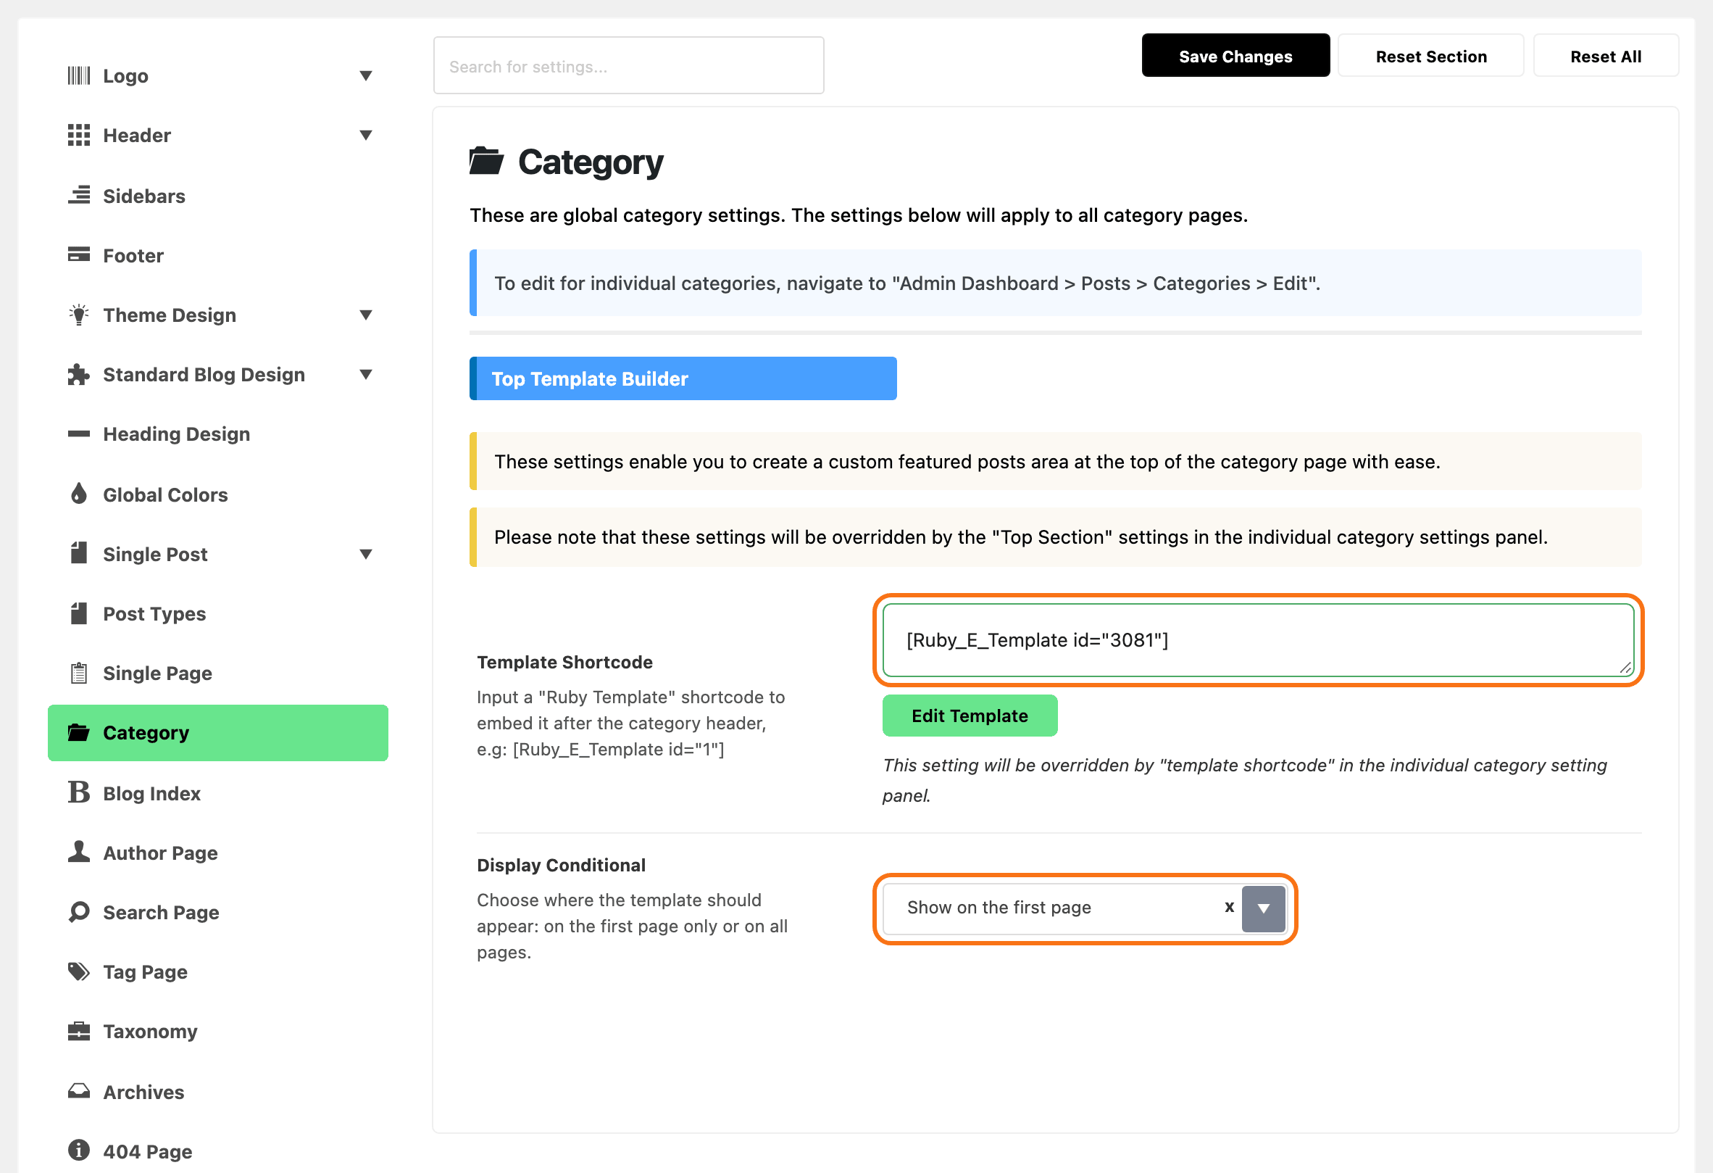Click the Single Post page icon
Screen dimensions: 1713x1173
[x=79, y=554]
